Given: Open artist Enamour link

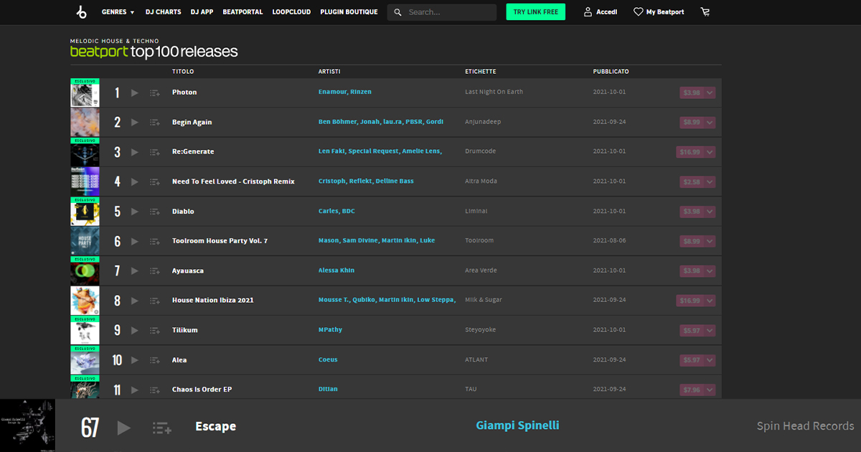Looking at the screenshot, I should [332, 93].
